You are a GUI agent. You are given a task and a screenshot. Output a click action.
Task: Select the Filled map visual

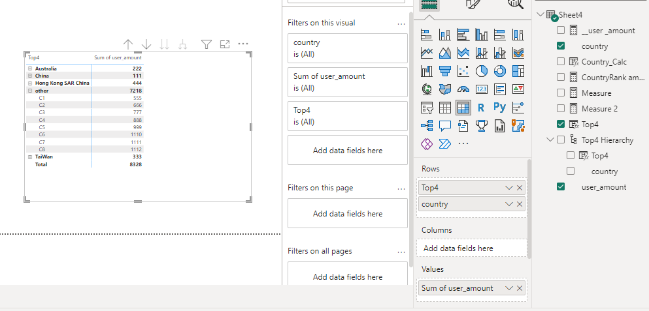(x=445, y=89)
